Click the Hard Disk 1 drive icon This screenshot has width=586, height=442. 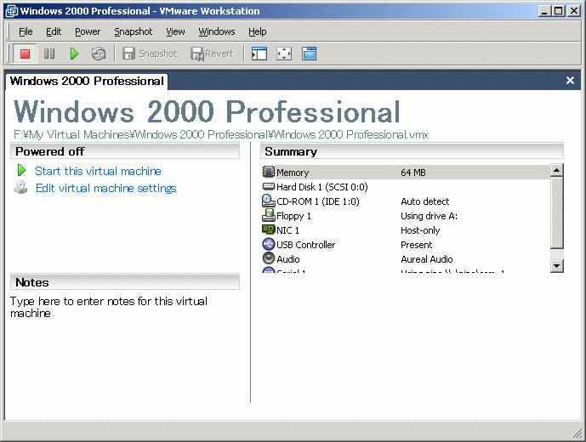point(268,186)
